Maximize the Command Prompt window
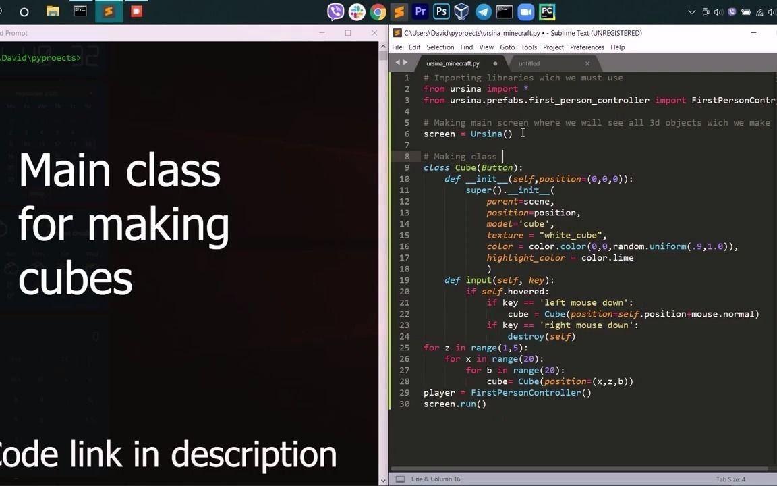Screen dimensions: 777x486 [348, 32]
